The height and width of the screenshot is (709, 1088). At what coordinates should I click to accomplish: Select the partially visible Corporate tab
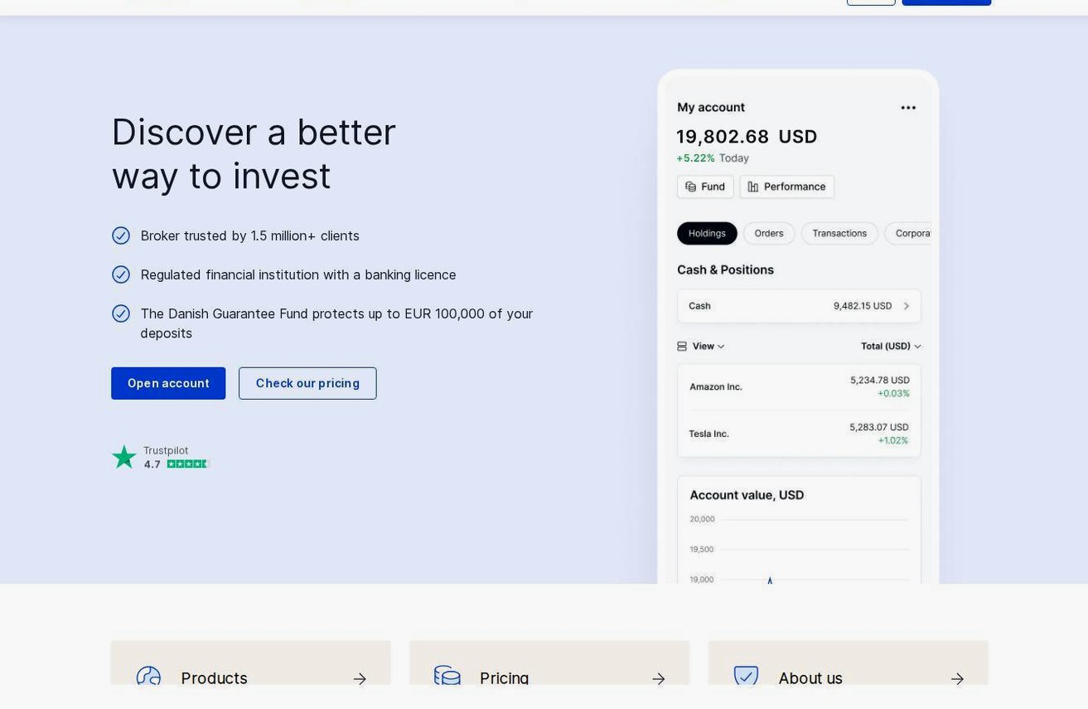[x=908, y=233]
